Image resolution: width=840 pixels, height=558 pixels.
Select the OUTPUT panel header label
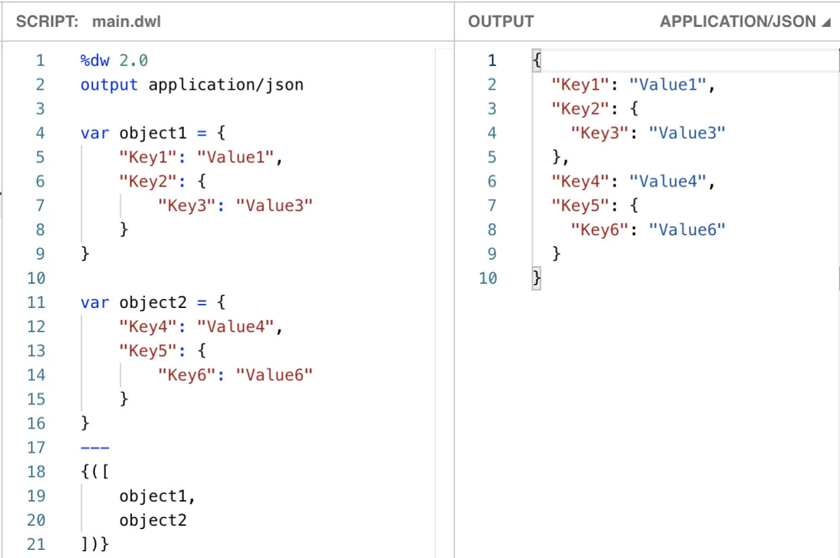click(x=501, y=22)
